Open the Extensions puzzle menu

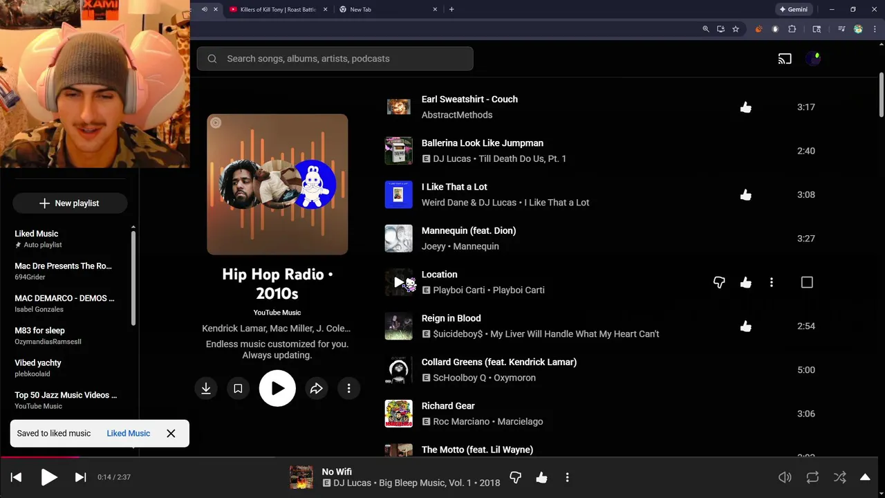tap(792, 29)
